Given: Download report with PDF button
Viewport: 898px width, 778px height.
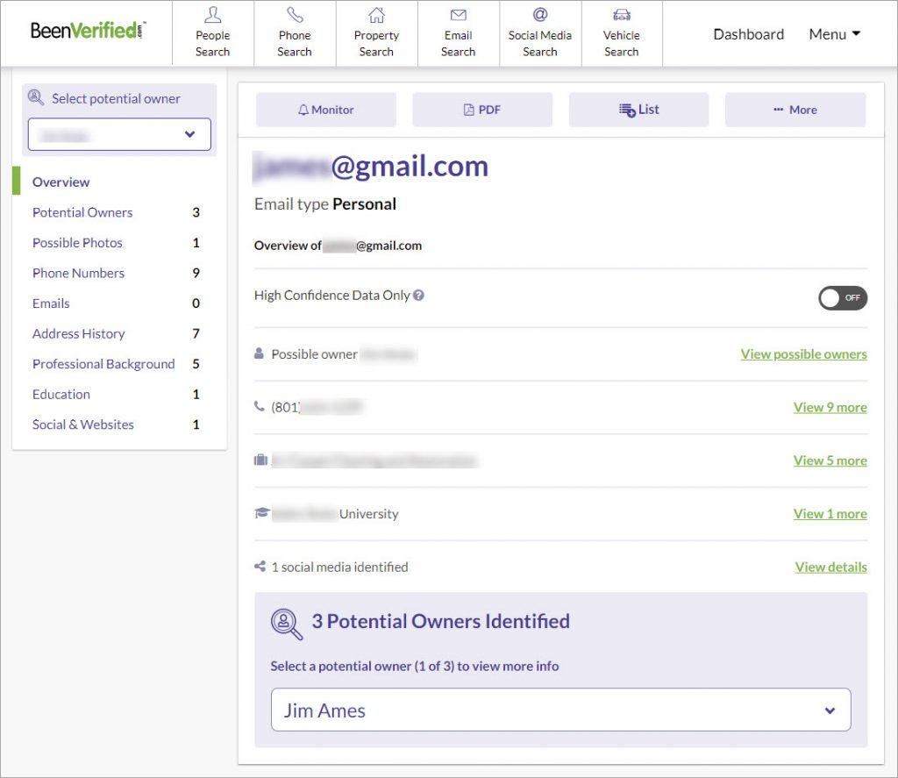Looking at the screenshot, I should coord(482,110).
